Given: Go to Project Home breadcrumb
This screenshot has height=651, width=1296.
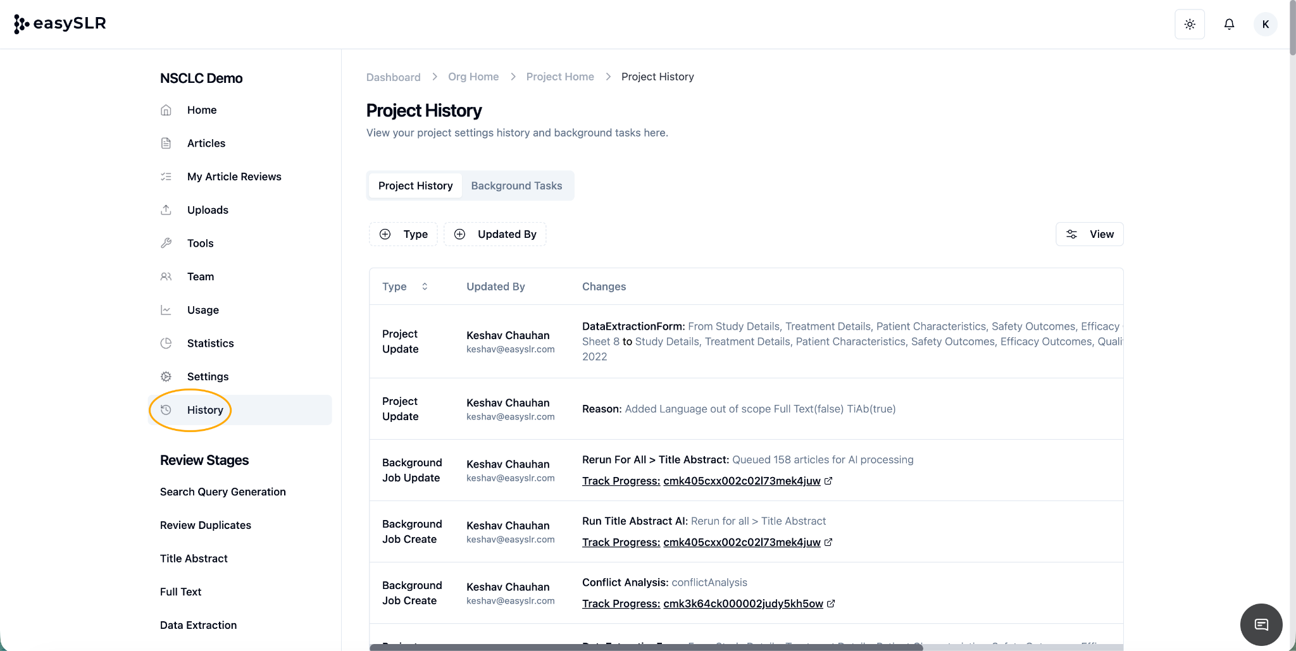Looking at the screenshot, I should pyautogui.click(x=559, y=77).
